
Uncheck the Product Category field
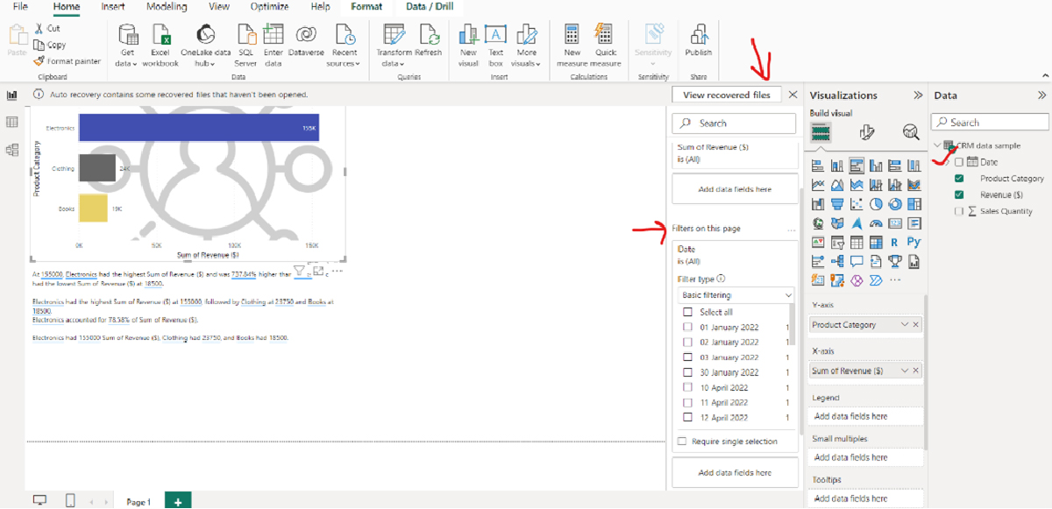coord(959,179)
